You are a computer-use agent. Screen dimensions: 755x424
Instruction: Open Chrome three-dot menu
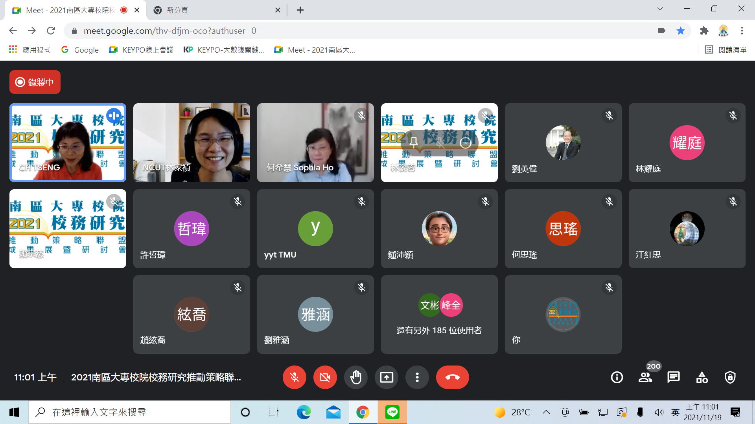click(742, 31)
